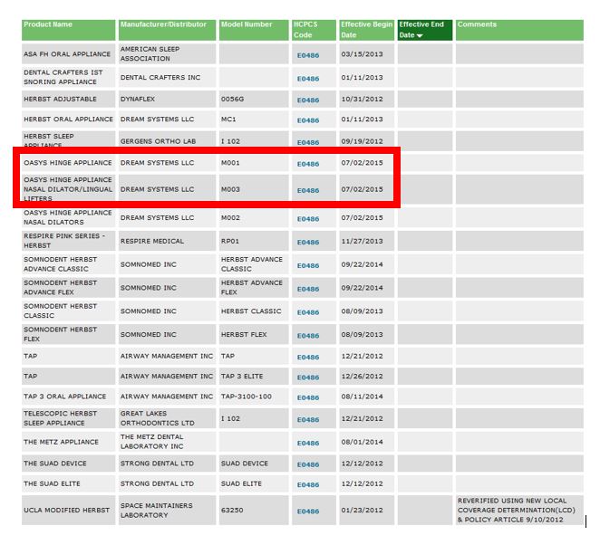Select the Telescopic Herbst Sleep Appliance name cell
The height and width of the screenshot is (545, 600).
click(69, 417)
